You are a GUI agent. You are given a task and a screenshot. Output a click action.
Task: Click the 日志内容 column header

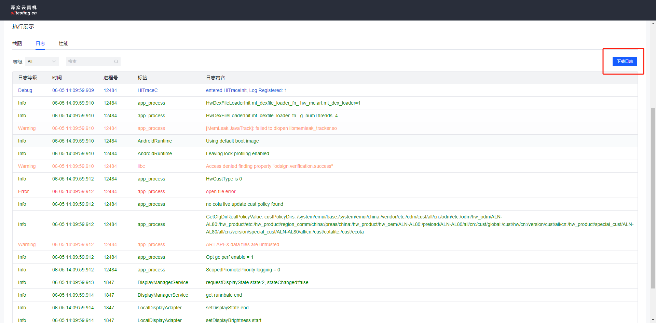[216, 78]
